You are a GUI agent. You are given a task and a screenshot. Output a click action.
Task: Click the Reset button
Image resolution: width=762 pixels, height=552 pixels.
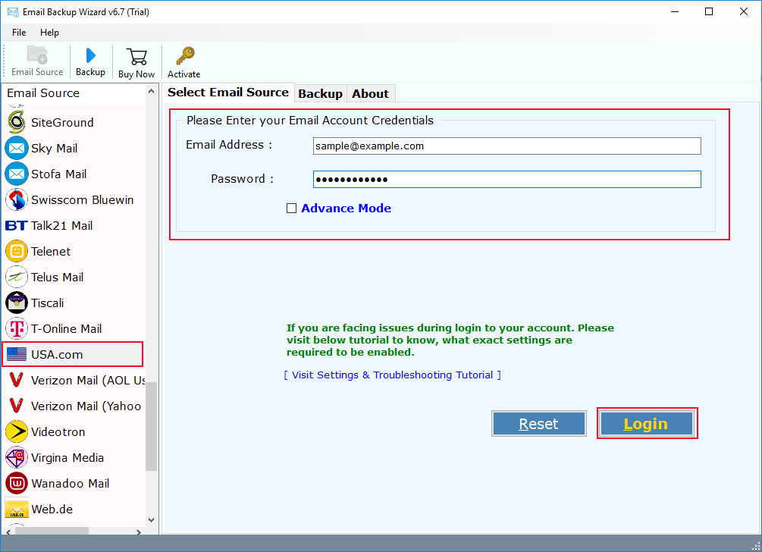538,424
